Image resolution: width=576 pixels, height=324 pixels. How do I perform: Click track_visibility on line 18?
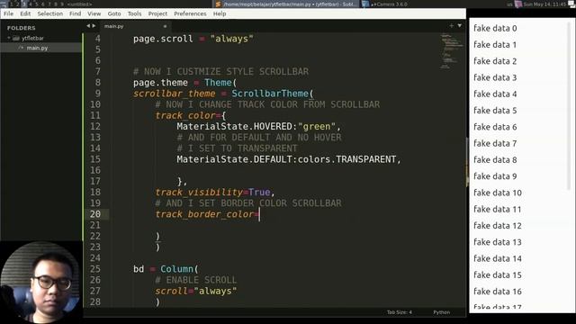pos(199,192)
